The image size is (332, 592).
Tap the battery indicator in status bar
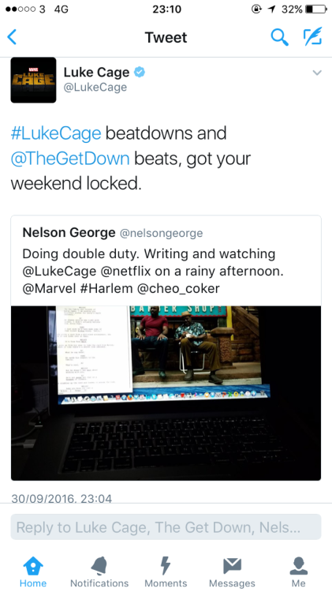(x=315, y=9)
